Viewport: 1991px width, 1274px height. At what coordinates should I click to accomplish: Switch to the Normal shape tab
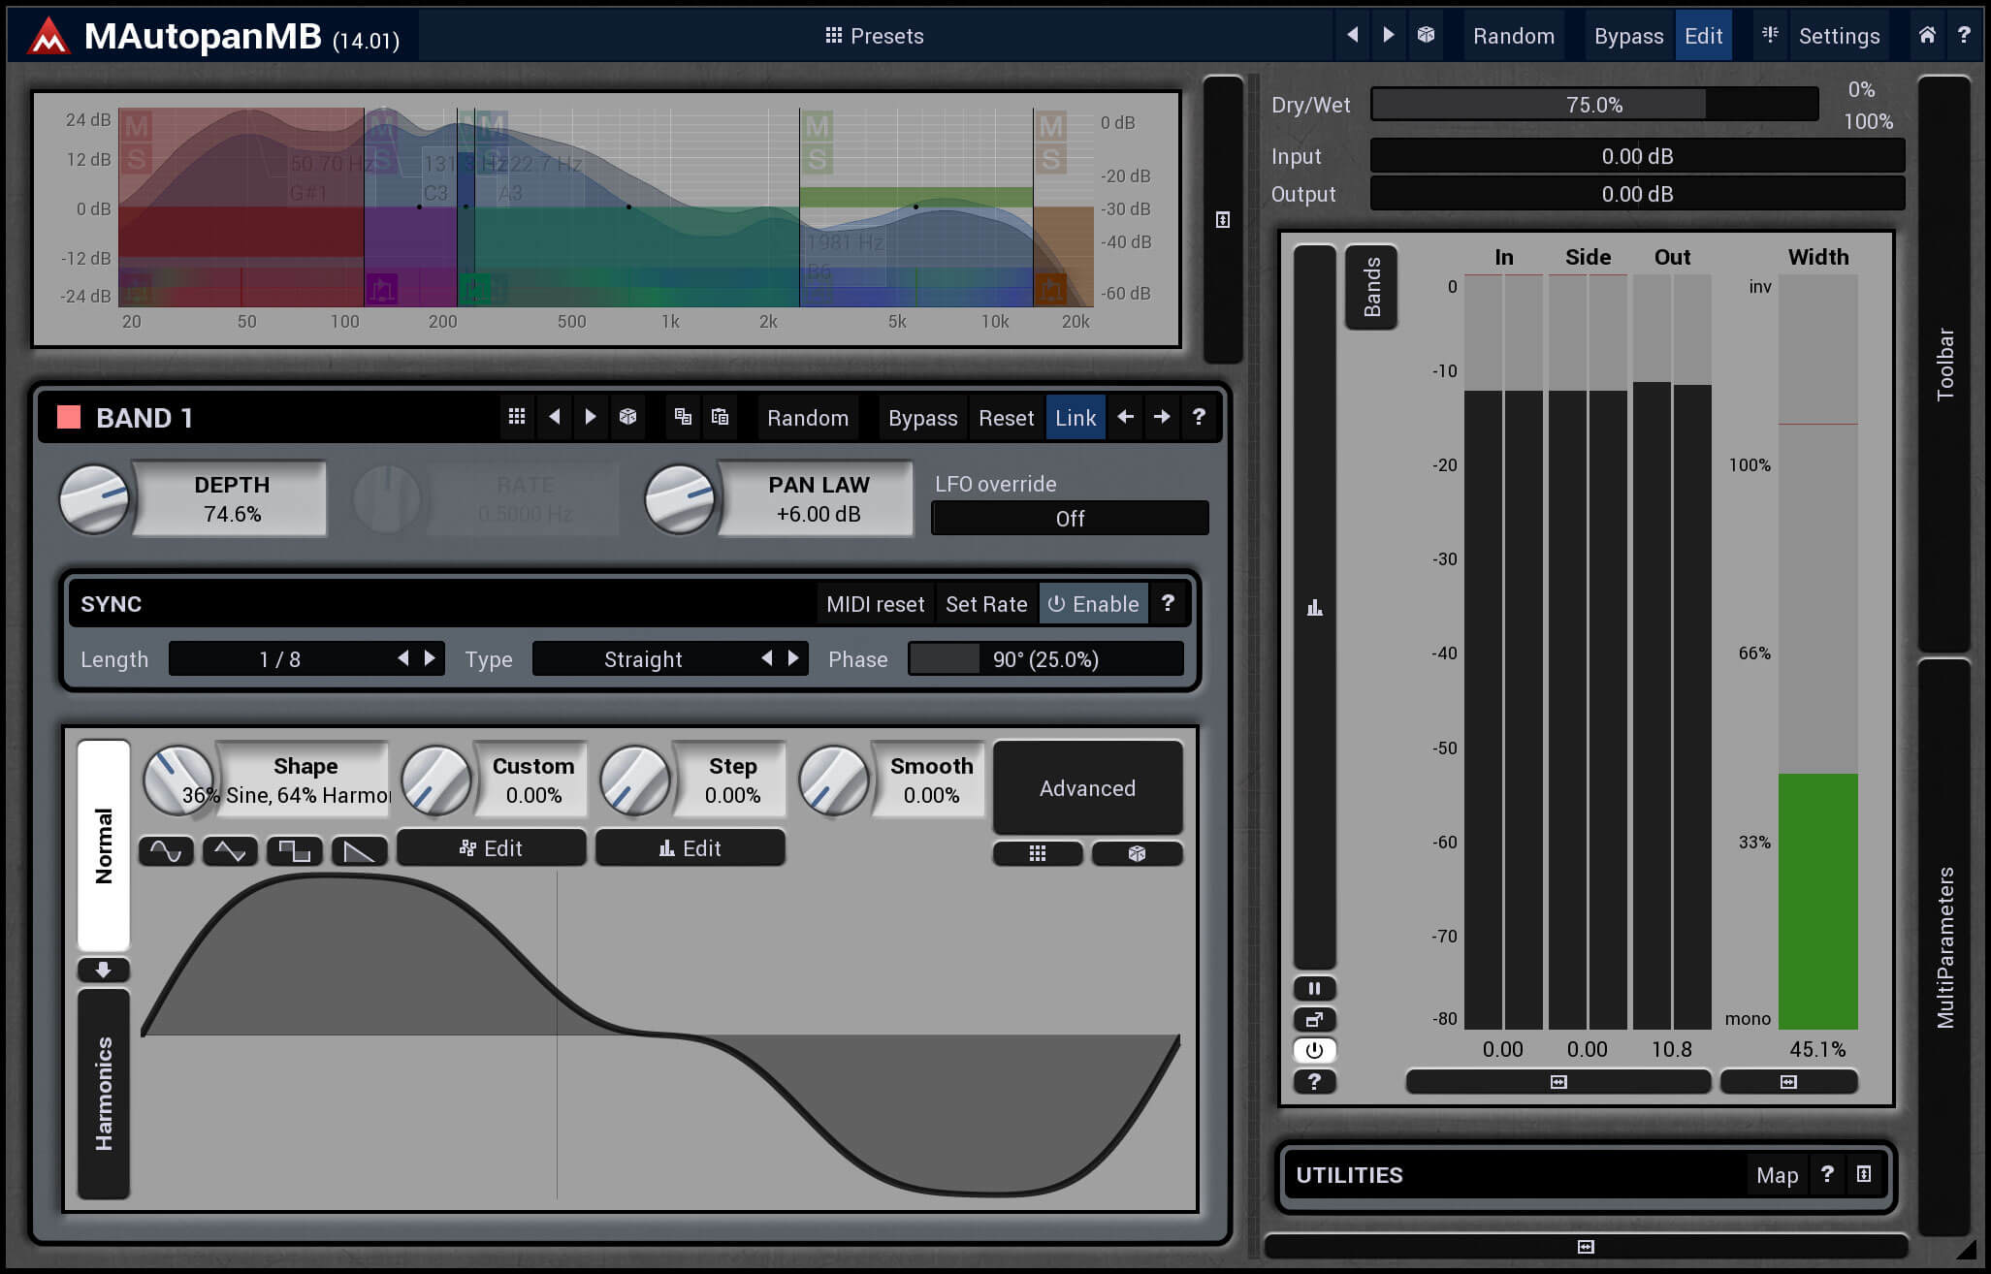(x=104, y=845)
